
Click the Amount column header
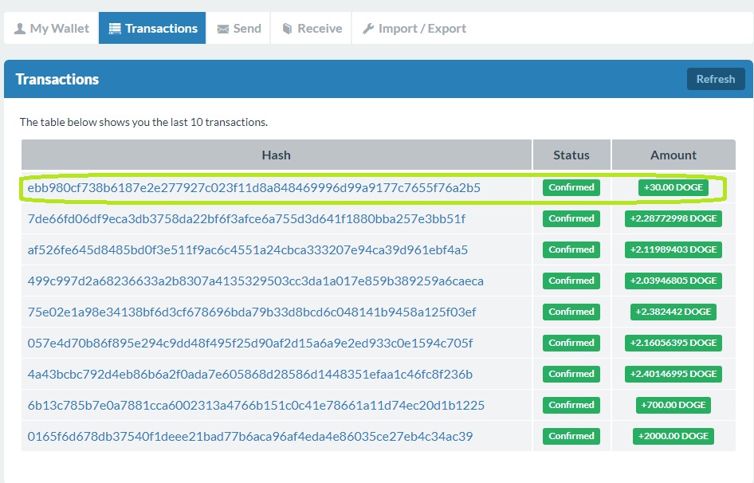pos(673,155)
